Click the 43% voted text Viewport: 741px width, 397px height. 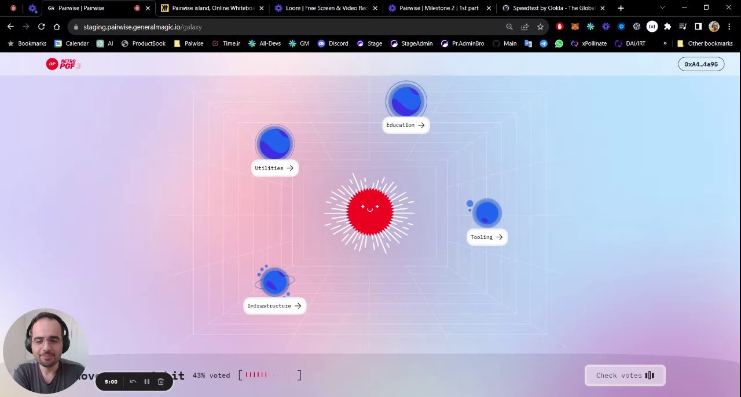pos(211,376)
